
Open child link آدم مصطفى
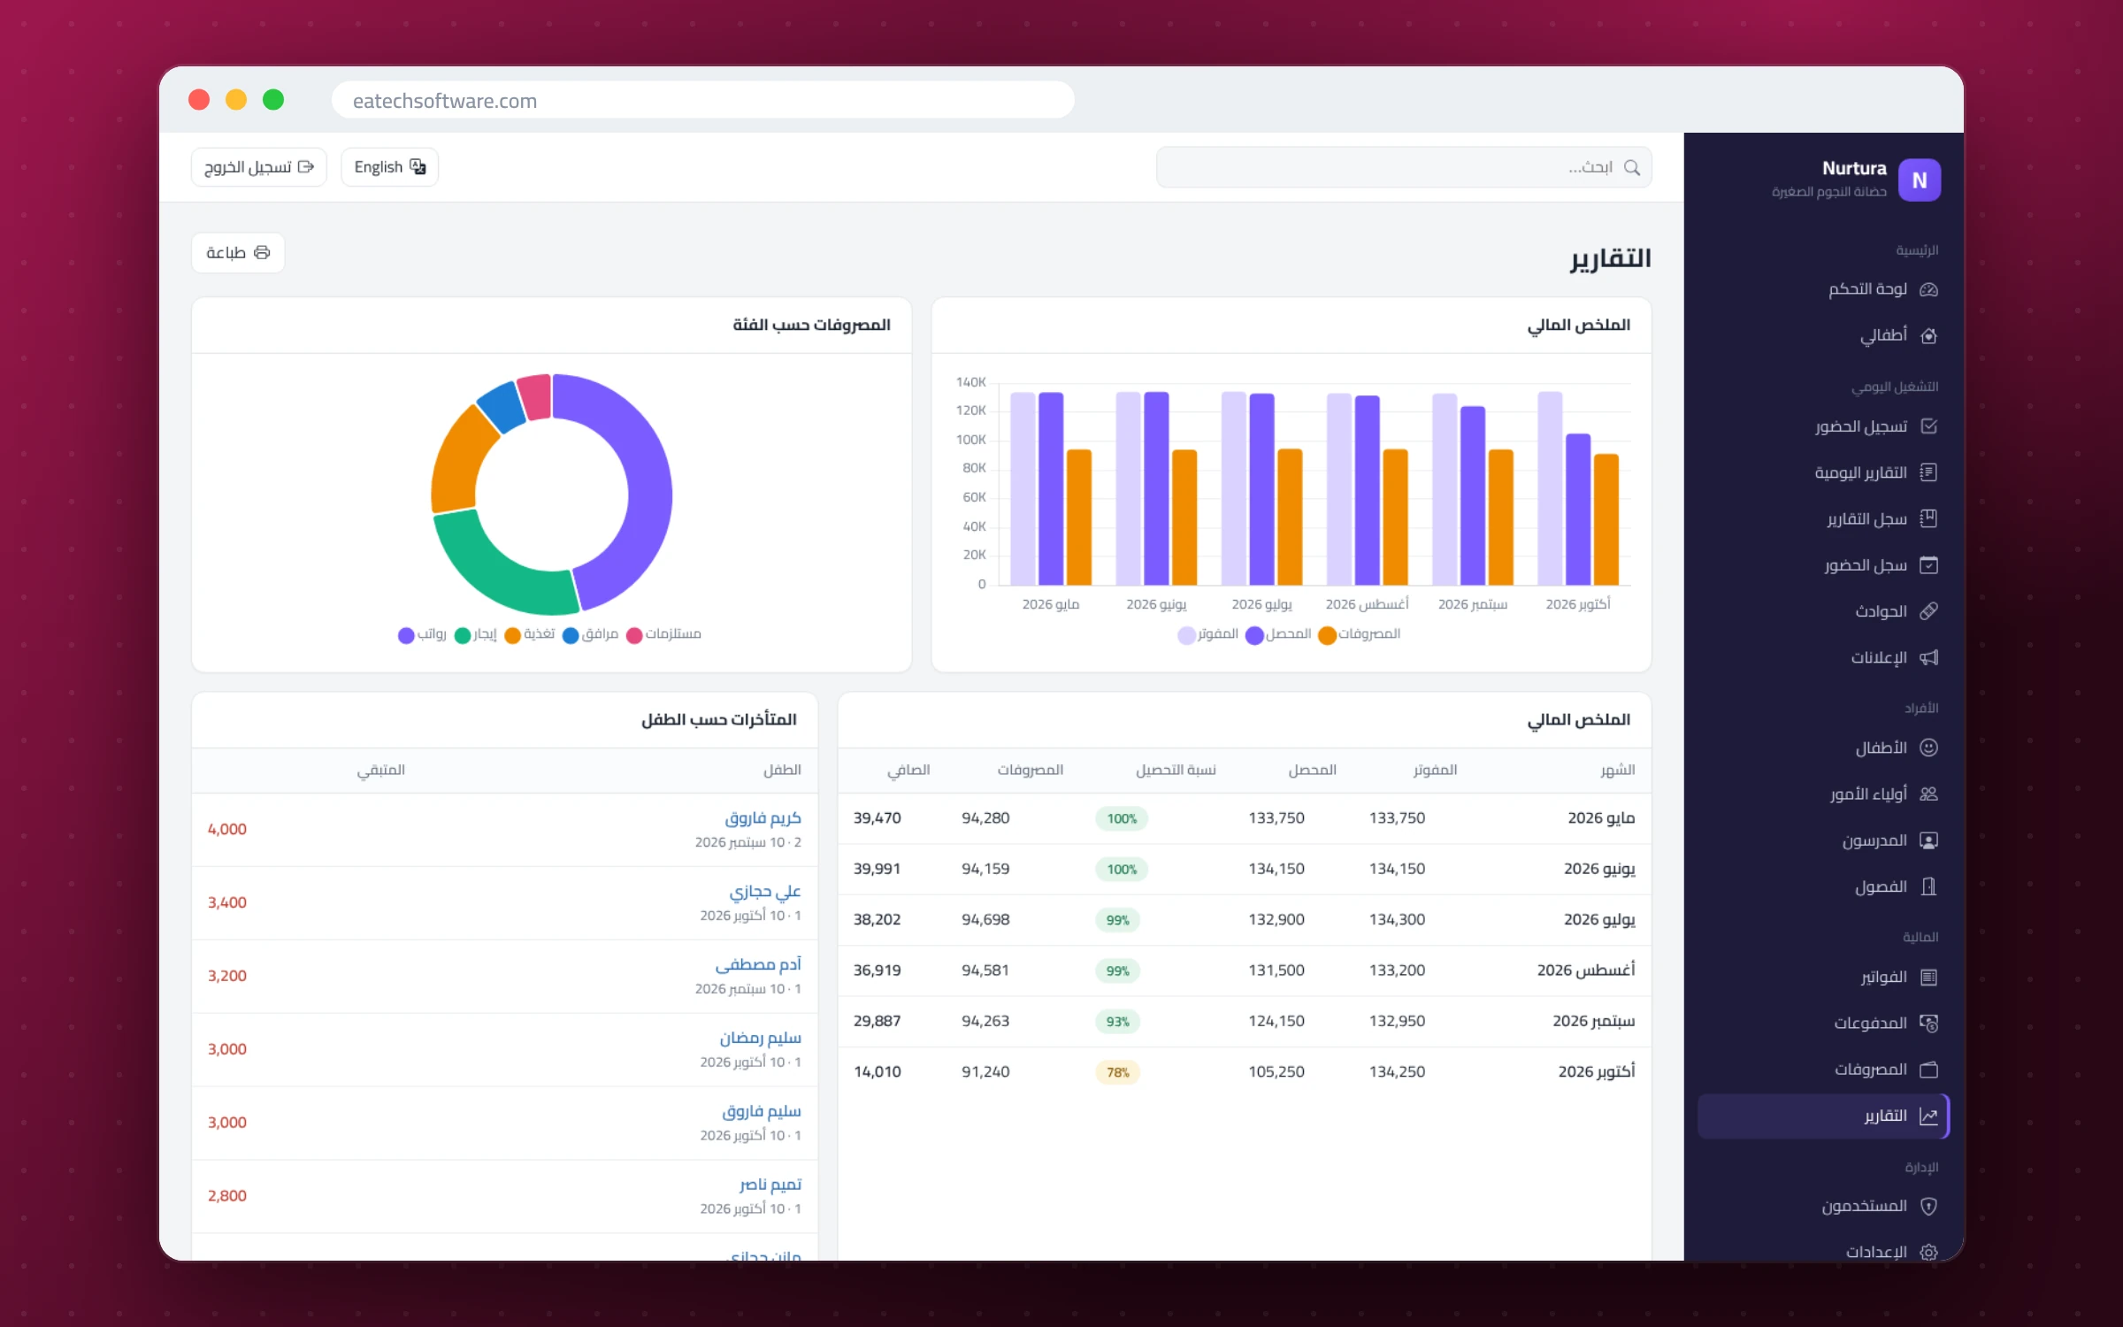758,964
